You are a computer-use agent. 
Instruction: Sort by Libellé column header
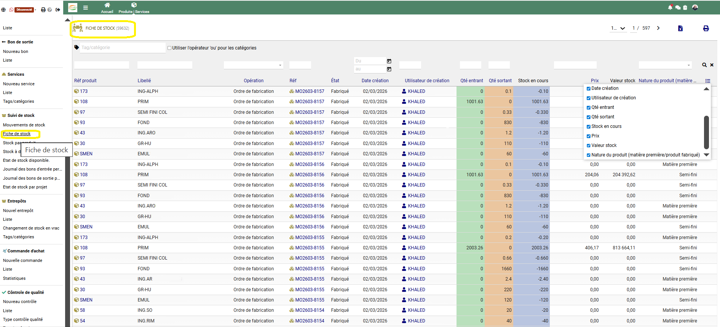pos(144,81)
